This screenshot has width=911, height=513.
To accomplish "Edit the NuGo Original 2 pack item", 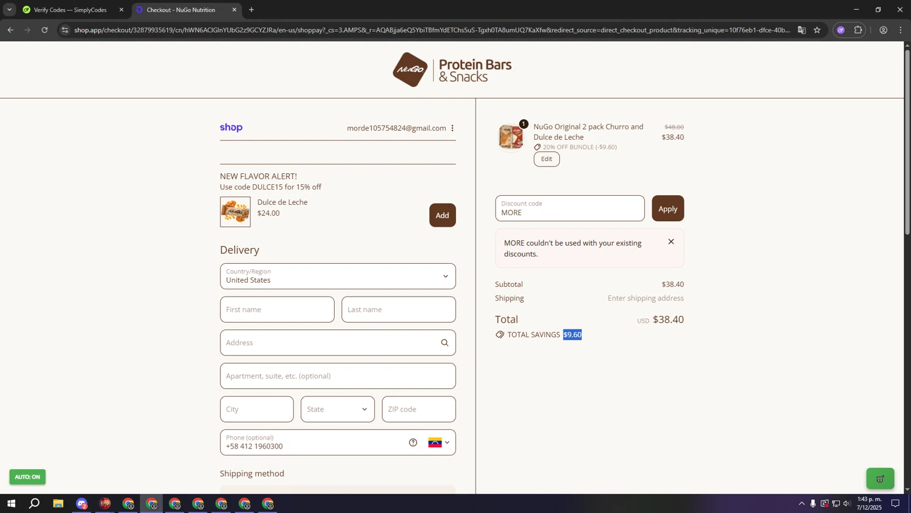I will pyautogui.click(x=547, y=159).
